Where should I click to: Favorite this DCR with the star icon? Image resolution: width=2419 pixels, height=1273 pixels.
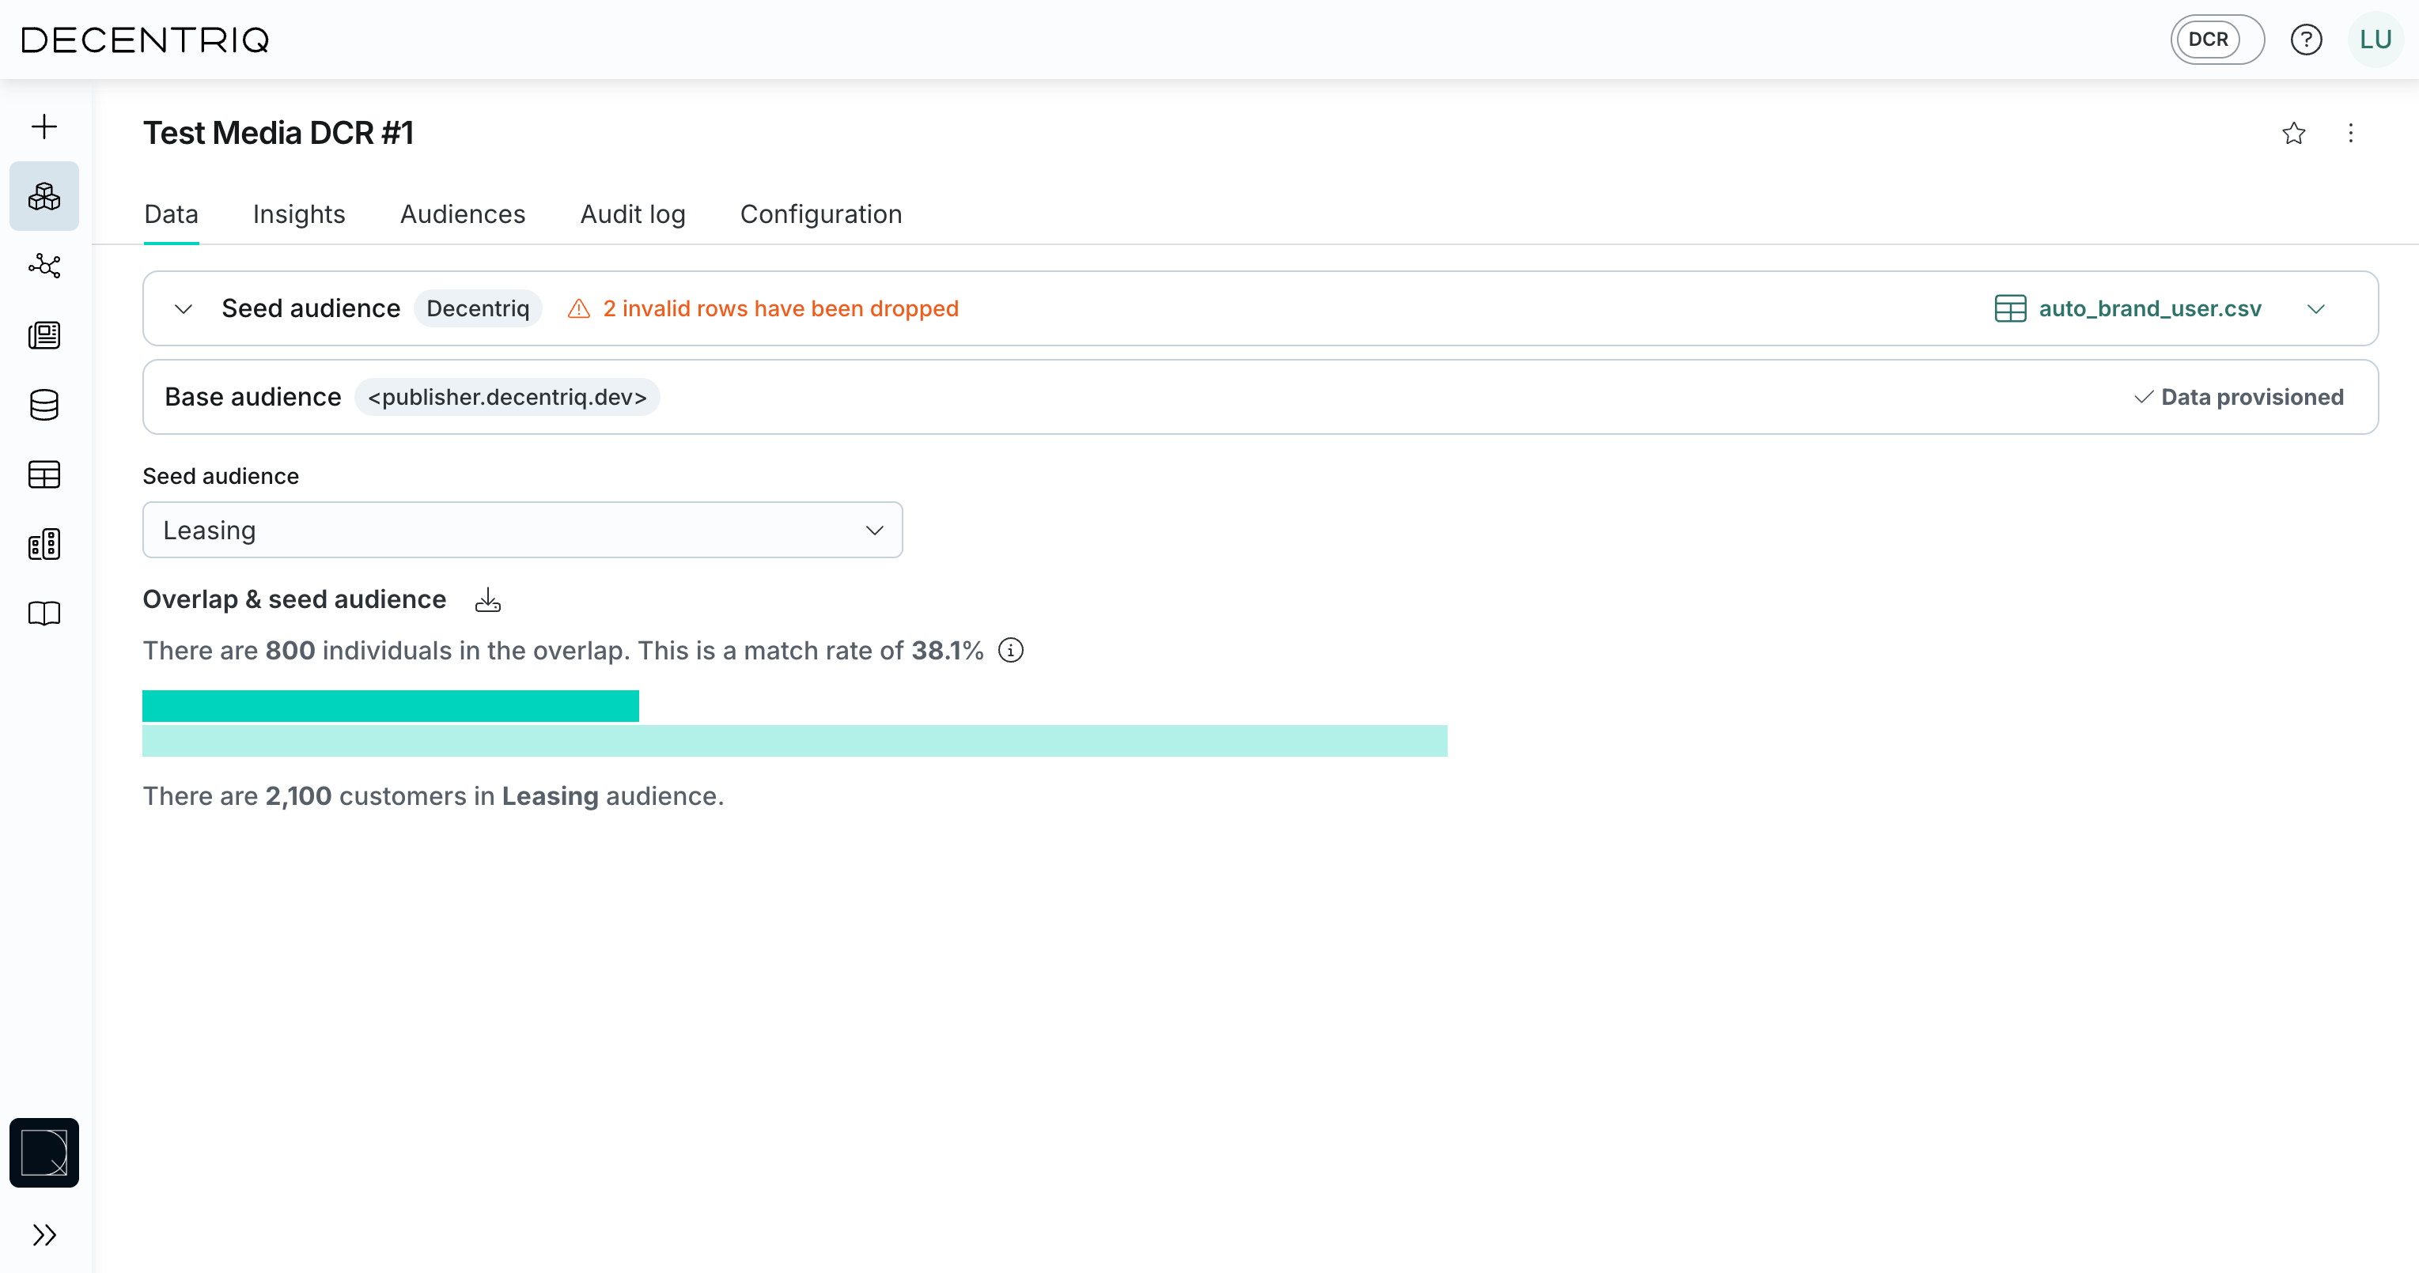(2293, 134)
